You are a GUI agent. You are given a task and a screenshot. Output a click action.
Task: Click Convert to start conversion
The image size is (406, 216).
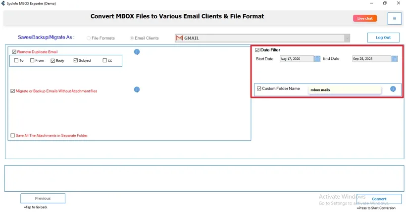click(x=379, y=199)
